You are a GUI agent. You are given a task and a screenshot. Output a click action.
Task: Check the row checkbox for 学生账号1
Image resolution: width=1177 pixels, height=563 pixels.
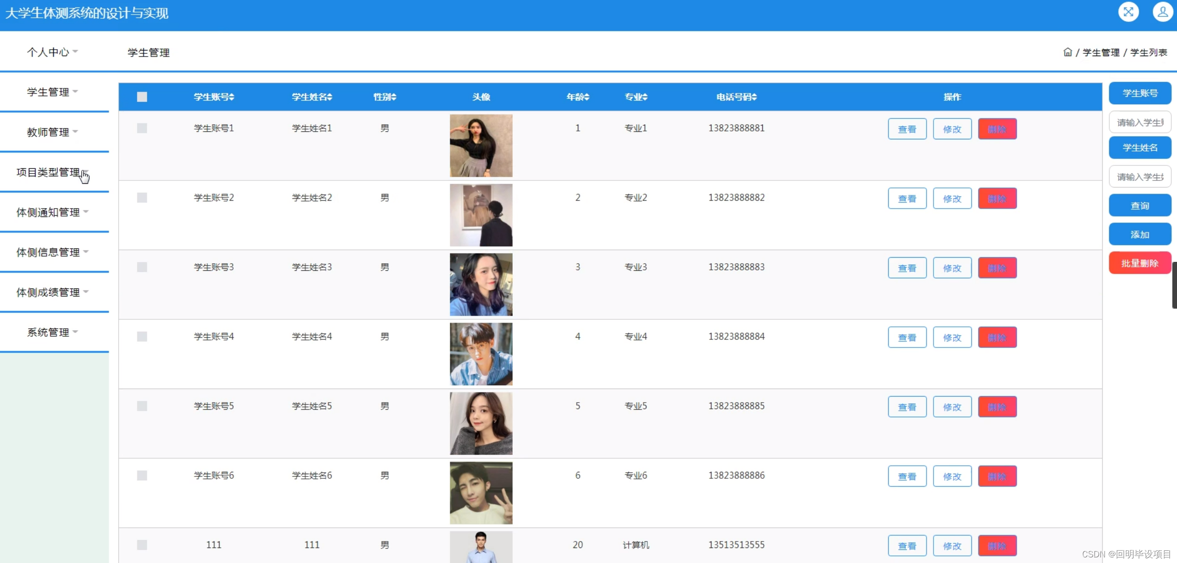click(142, 128)
